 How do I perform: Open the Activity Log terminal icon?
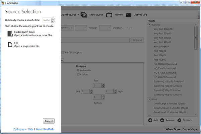click(128, 15)
